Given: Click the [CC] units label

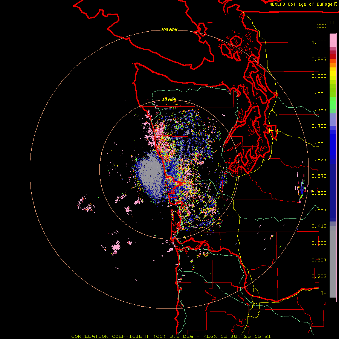Looking at the screenshot, I should (x=321, y=26).
